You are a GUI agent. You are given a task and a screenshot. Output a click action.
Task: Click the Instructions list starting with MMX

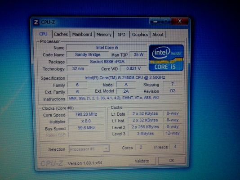[125, 98]
